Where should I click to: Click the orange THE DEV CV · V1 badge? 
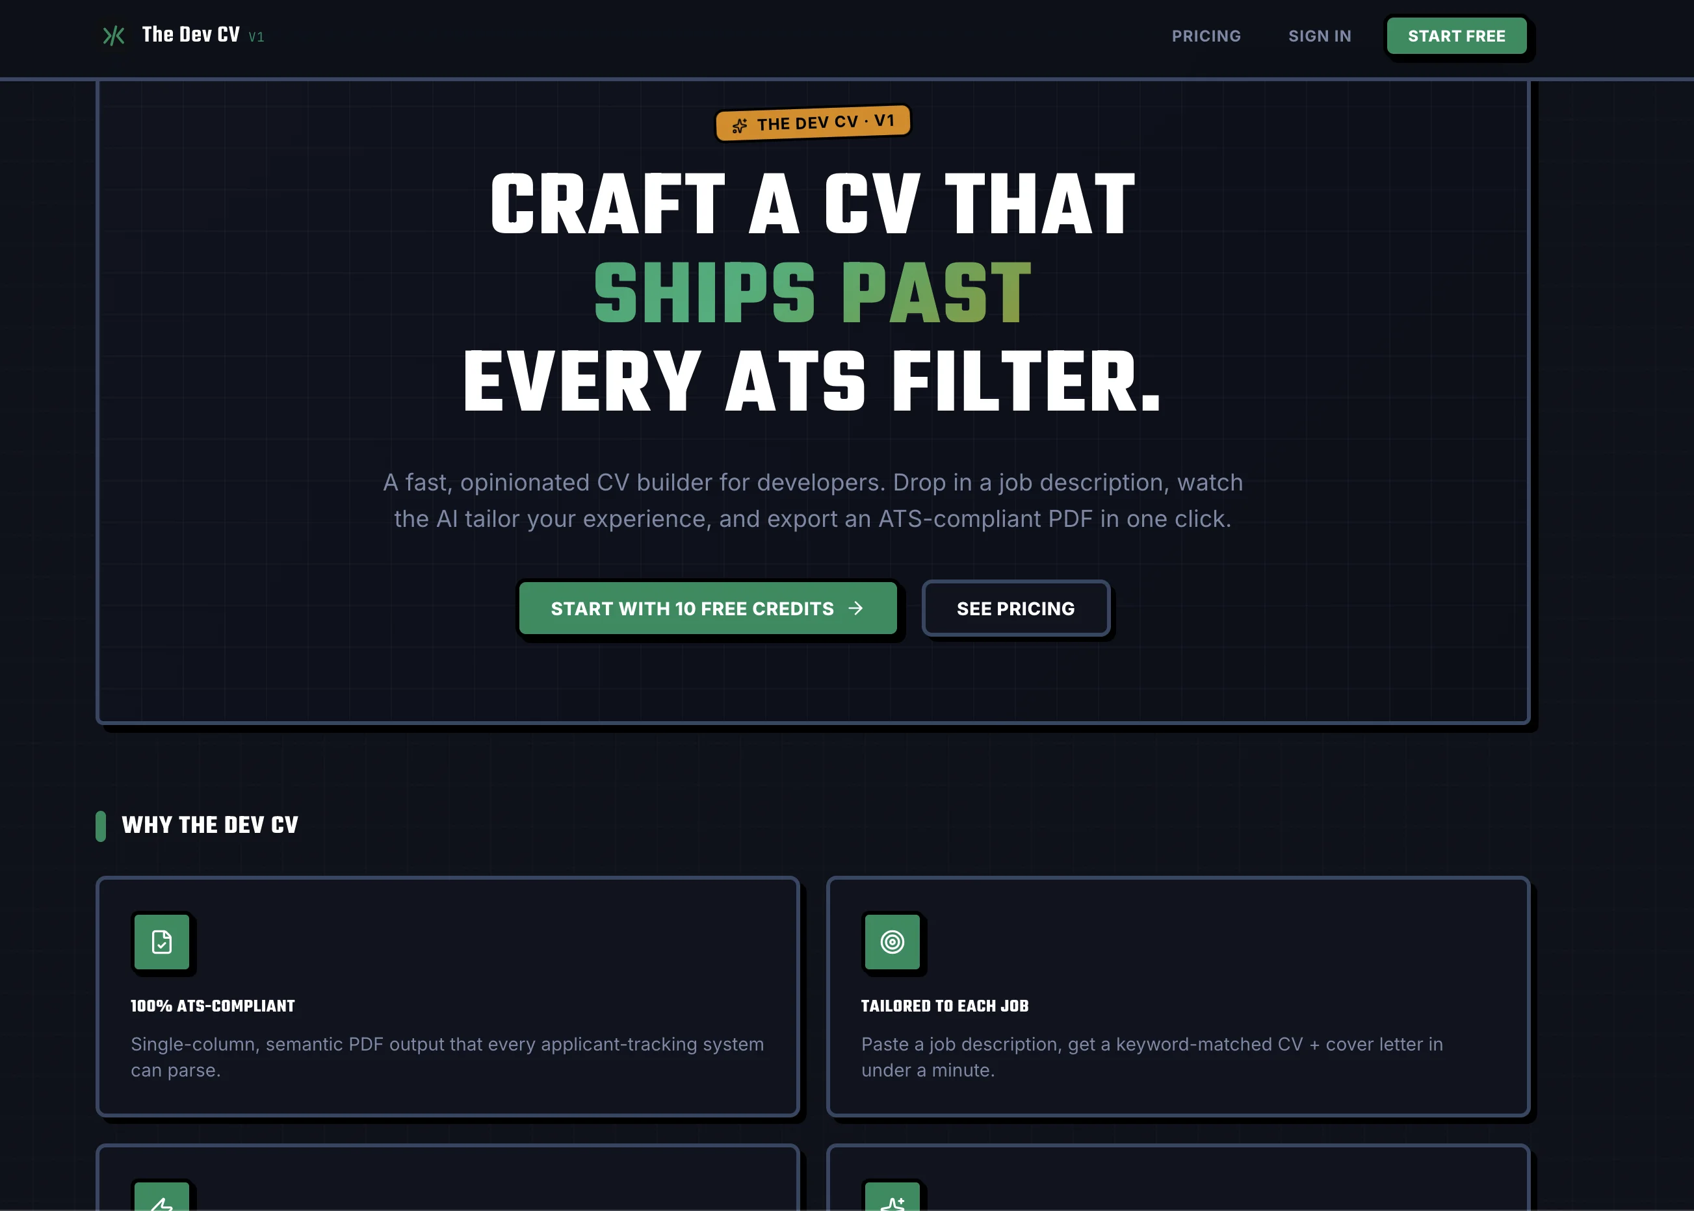click(813, 122)
